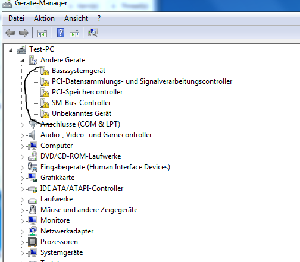Click the Forward arrow toolbar icon
The image size is (300, 262).
tap(24, 33)
